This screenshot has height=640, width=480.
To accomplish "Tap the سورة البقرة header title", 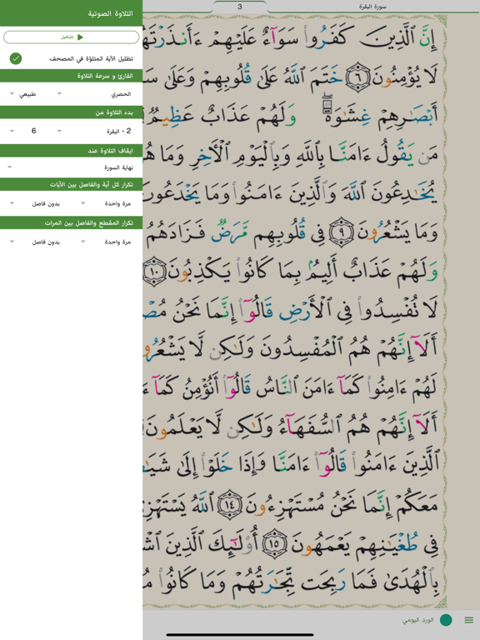I will (x=372, y=7).
